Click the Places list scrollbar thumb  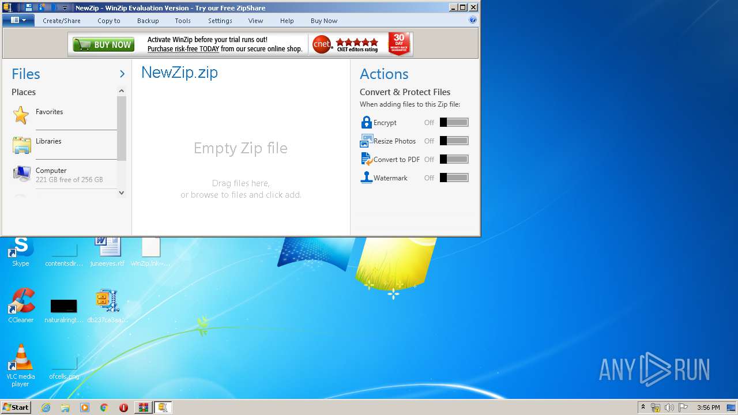pyautogui.click(x=121, y=128)
